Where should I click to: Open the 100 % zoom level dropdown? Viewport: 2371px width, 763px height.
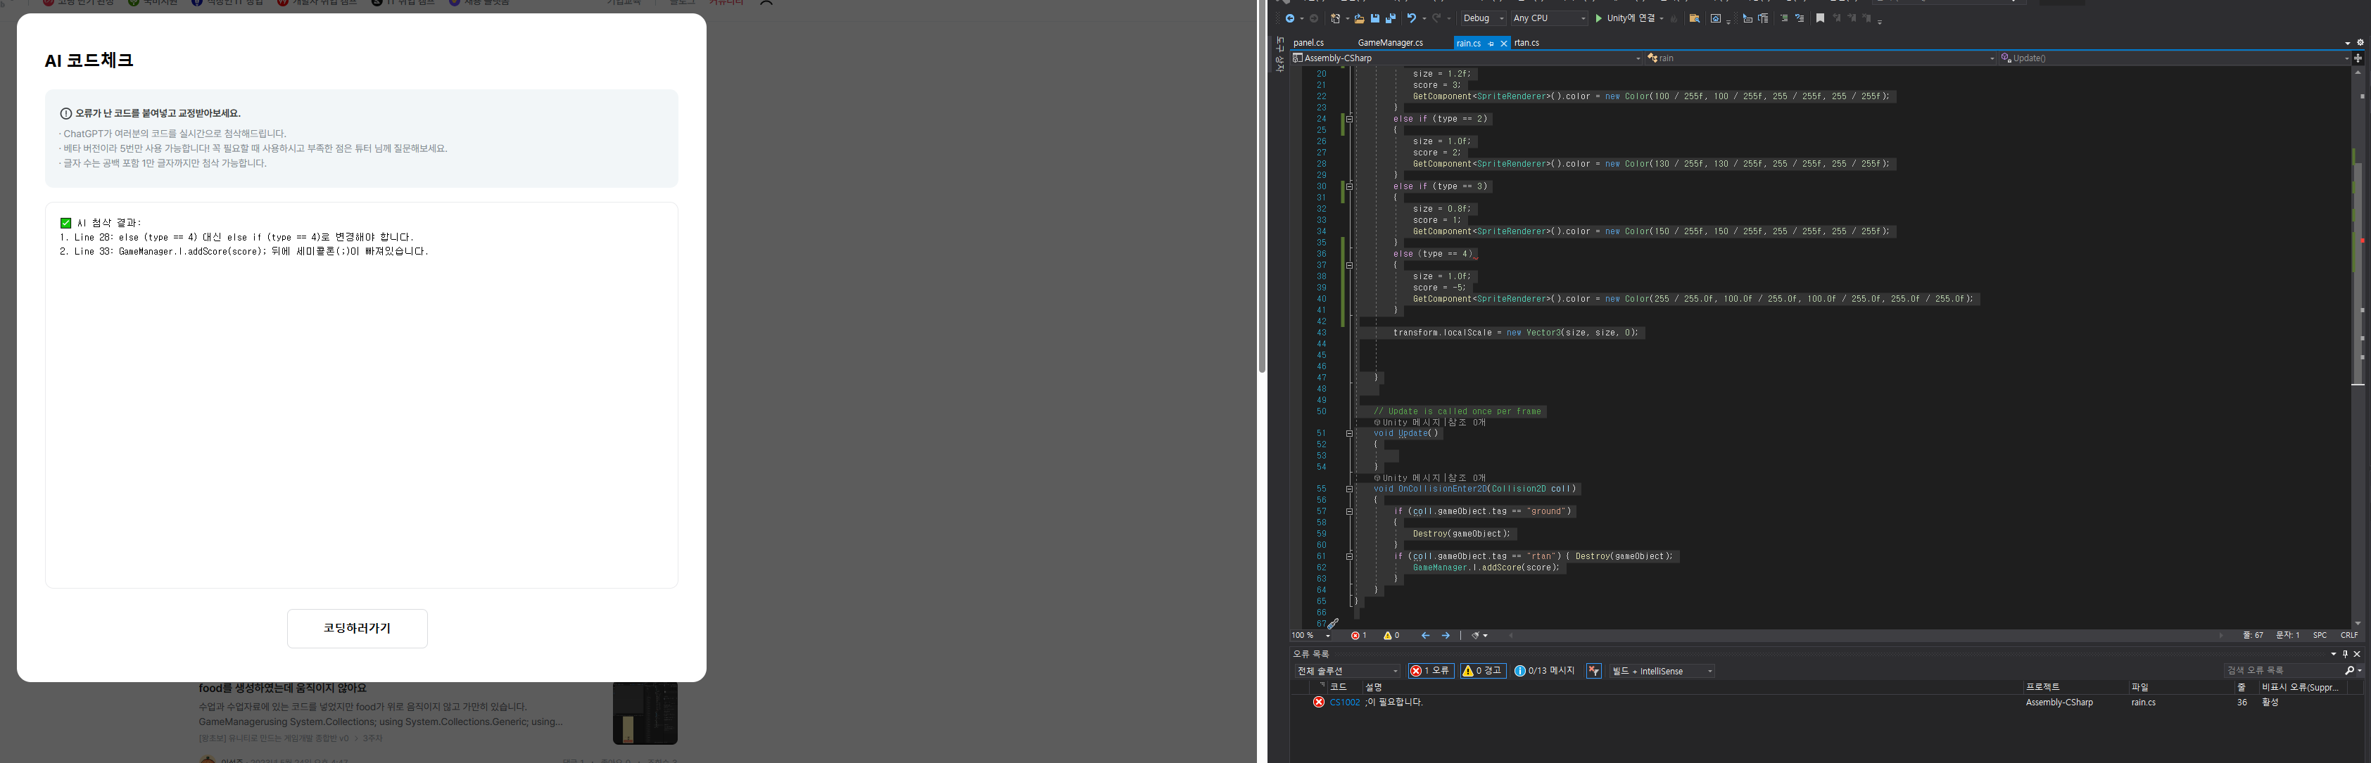1312,635
